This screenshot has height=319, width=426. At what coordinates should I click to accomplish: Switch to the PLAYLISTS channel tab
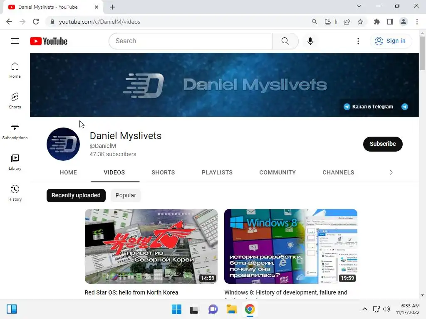(x=217, y=172)
